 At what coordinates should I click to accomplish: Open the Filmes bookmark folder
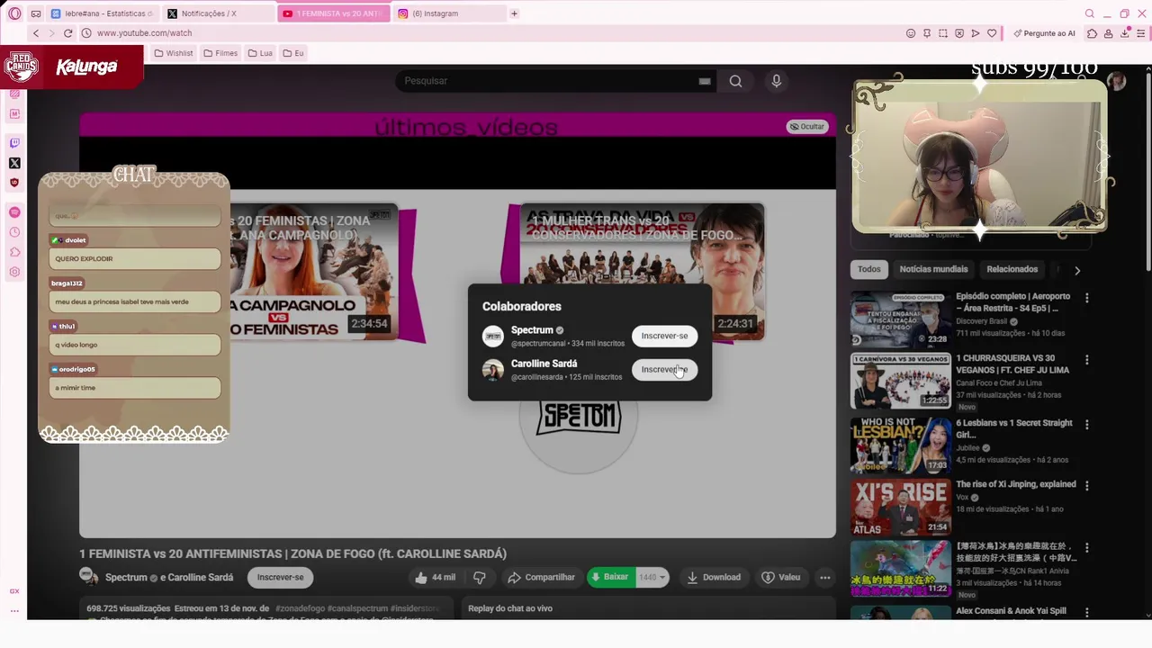point(220,53)
